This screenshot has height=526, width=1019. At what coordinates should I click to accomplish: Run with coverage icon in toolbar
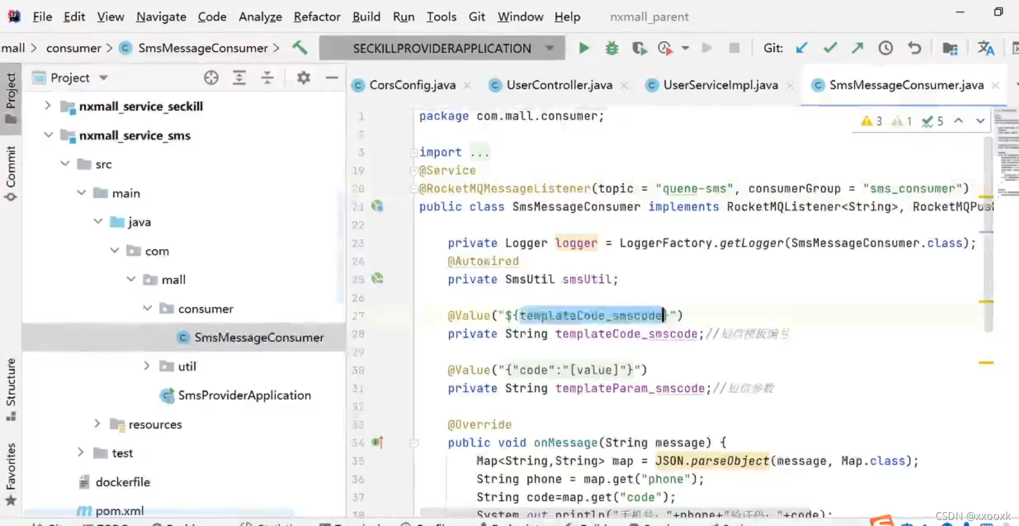(639, 48)
